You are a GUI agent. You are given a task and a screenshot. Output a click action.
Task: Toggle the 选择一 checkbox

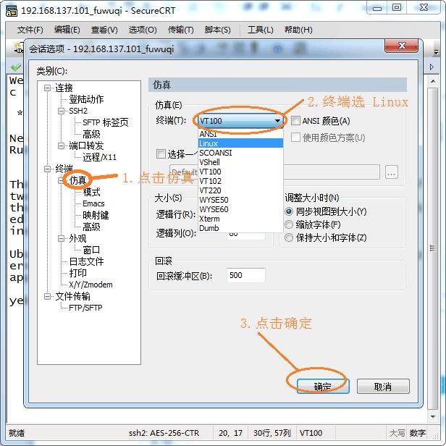[x=161, y=154]
